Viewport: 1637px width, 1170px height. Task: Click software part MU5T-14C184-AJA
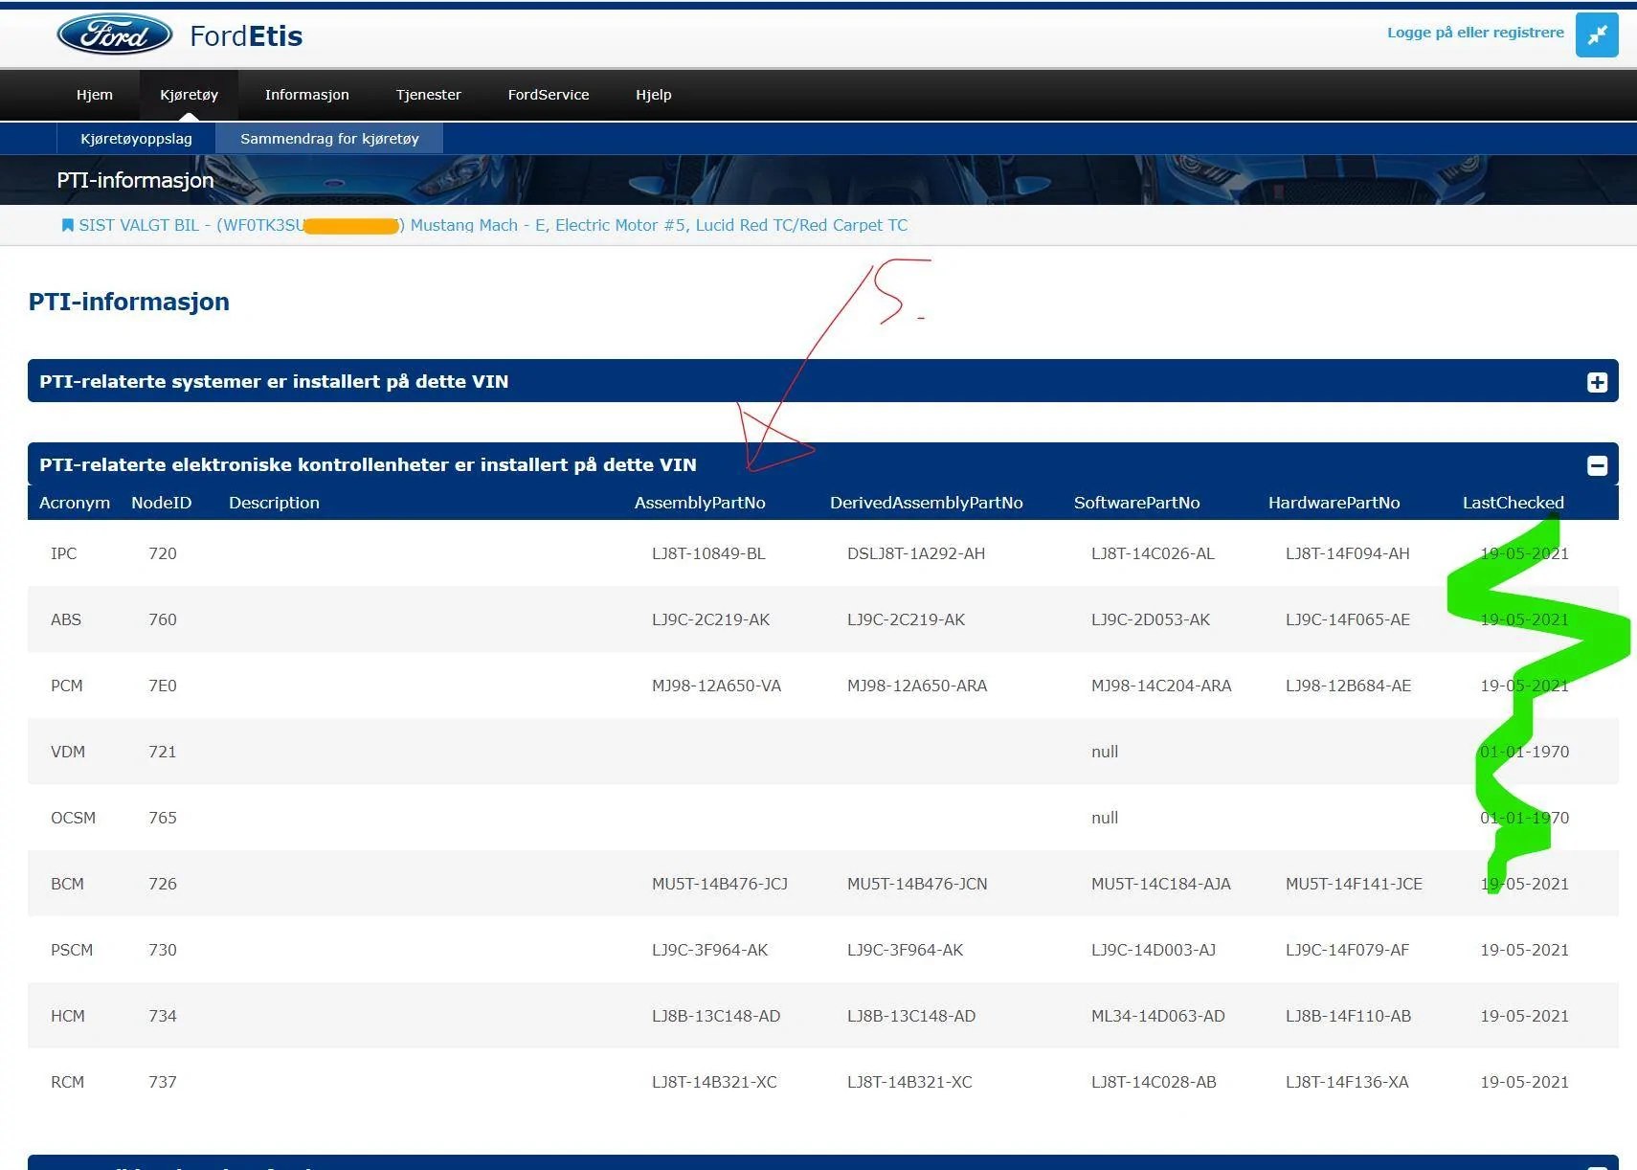click(1161, 884)
